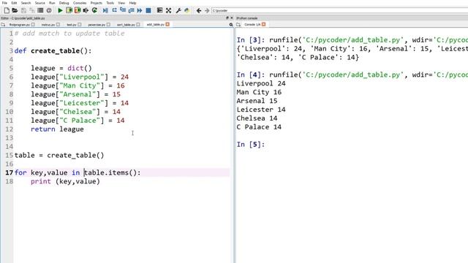468x263 pixels.
Task: Open the Consoles menu
Action: pos(80,3)
